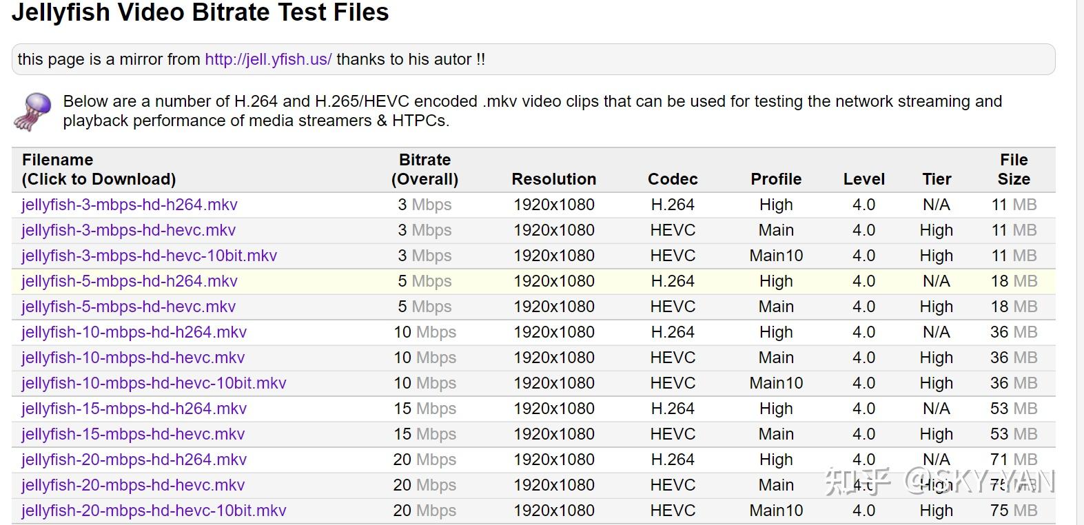
Task: Download jellyfish-15-mbps-hd-hevc.mkv
Action: (133, 435)
